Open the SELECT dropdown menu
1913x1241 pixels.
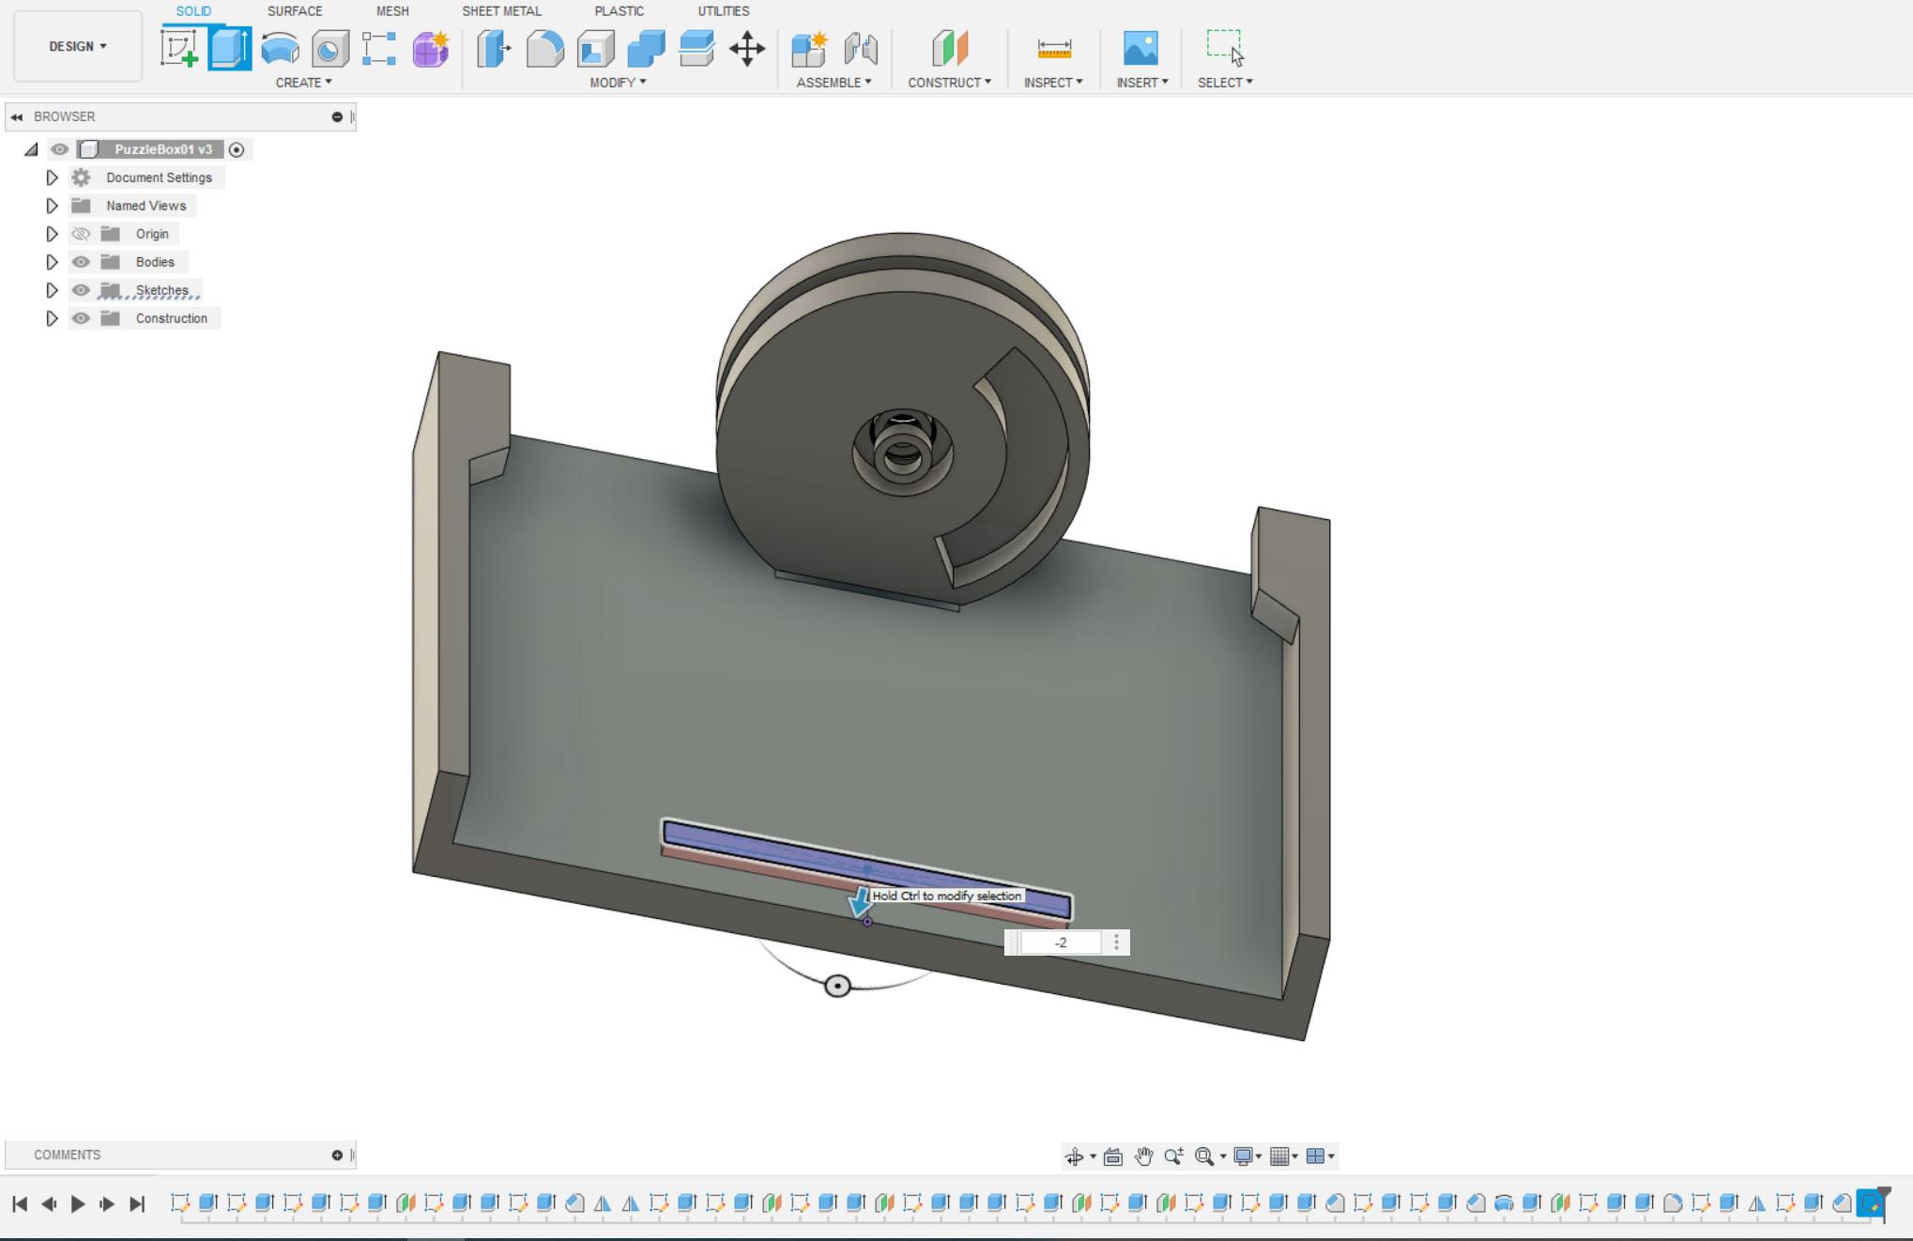pos(1225,83)
